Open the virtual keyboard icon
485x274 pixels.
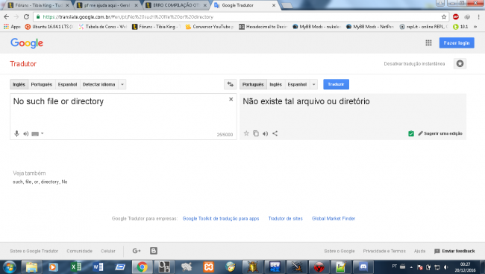35,133
